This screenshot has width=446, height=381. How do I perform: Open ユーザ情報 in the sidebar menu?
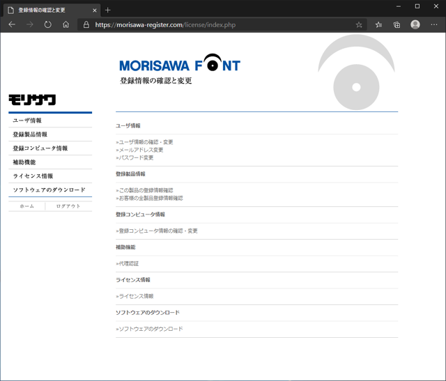(50, 120)
